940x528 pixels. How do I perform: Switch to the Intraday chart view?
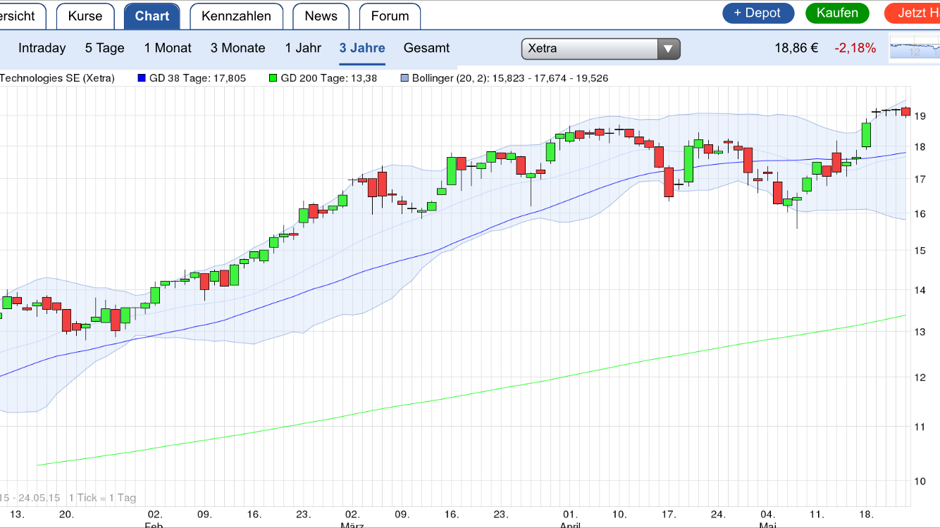click(42, 48)
